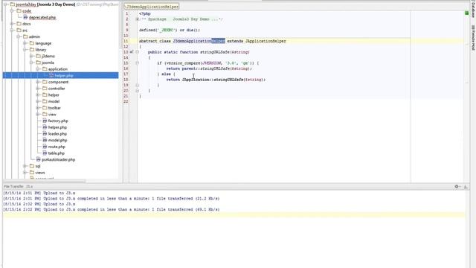Fold the stringURLSafe function on line 13
This screenshot has height=268, width=476.
click(x=137, y=52)
